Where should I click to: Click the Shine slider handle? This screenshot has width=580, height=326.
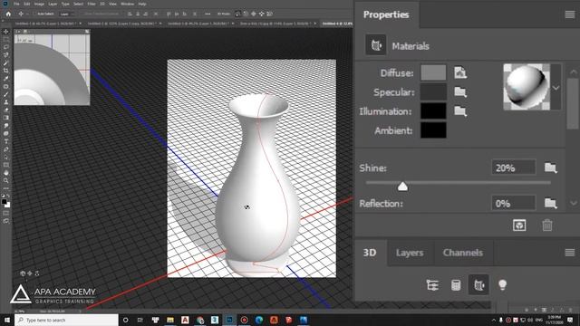402,187
